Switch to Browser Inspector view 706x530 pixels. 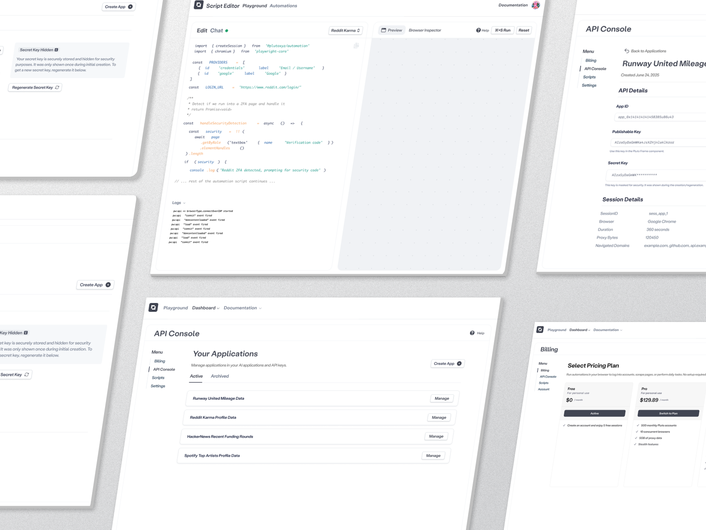pyautogui.click(x=424, y=30)
